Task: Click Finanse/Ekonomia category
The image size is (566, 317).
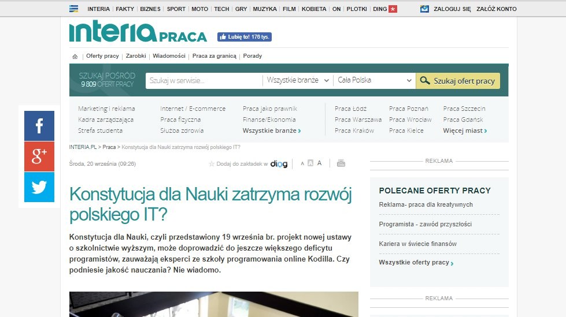Action: coord(269,120)
